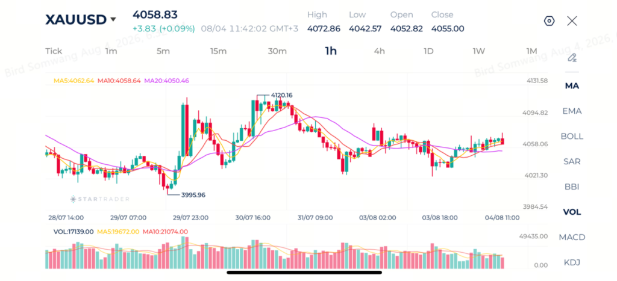Enable the BOLL indicator
The image size is (617, 281).
click(x=572, y=137)
